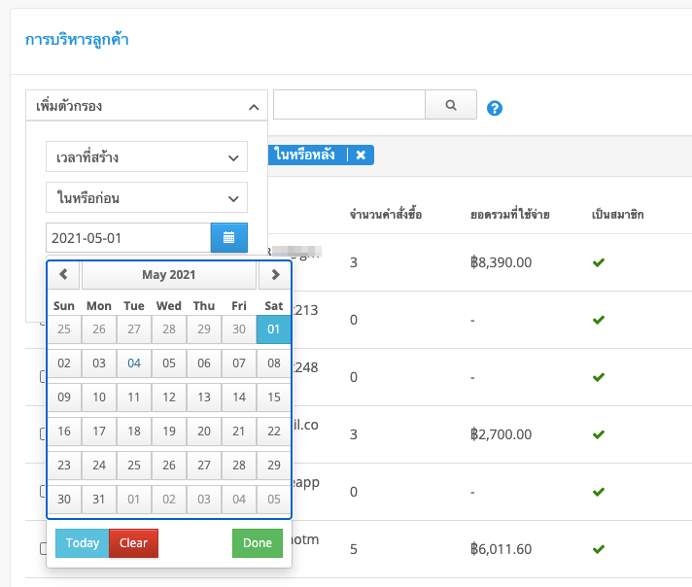Select date 06 in the calendar
Viewport: 692px width, 587px height.
(203, 363)
